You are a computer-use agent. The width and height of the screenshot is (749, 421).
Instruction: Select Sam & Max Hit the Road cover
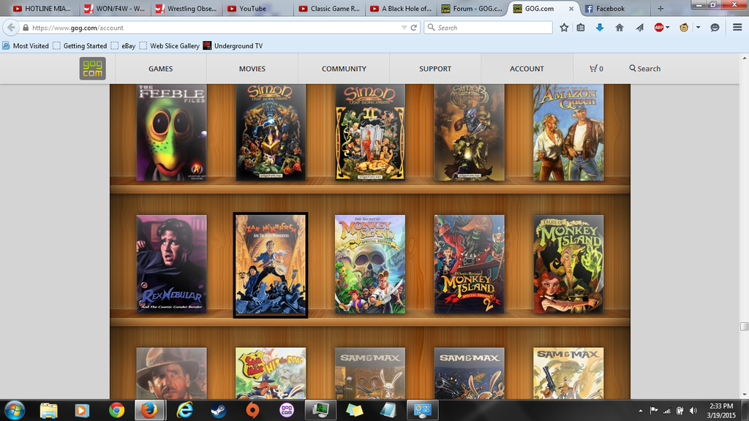[271, 373]
